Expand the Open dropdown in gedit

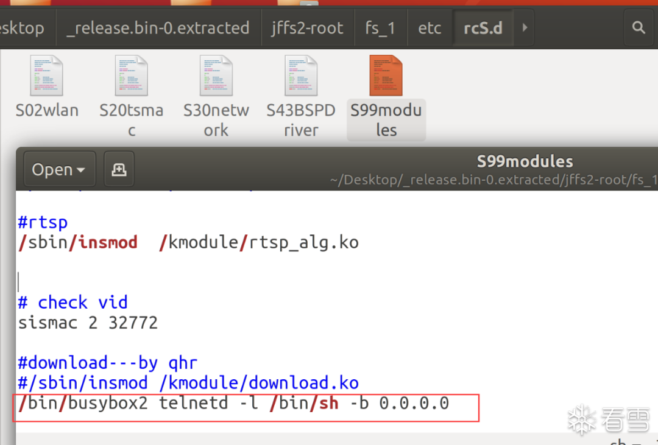pos(59,169)
